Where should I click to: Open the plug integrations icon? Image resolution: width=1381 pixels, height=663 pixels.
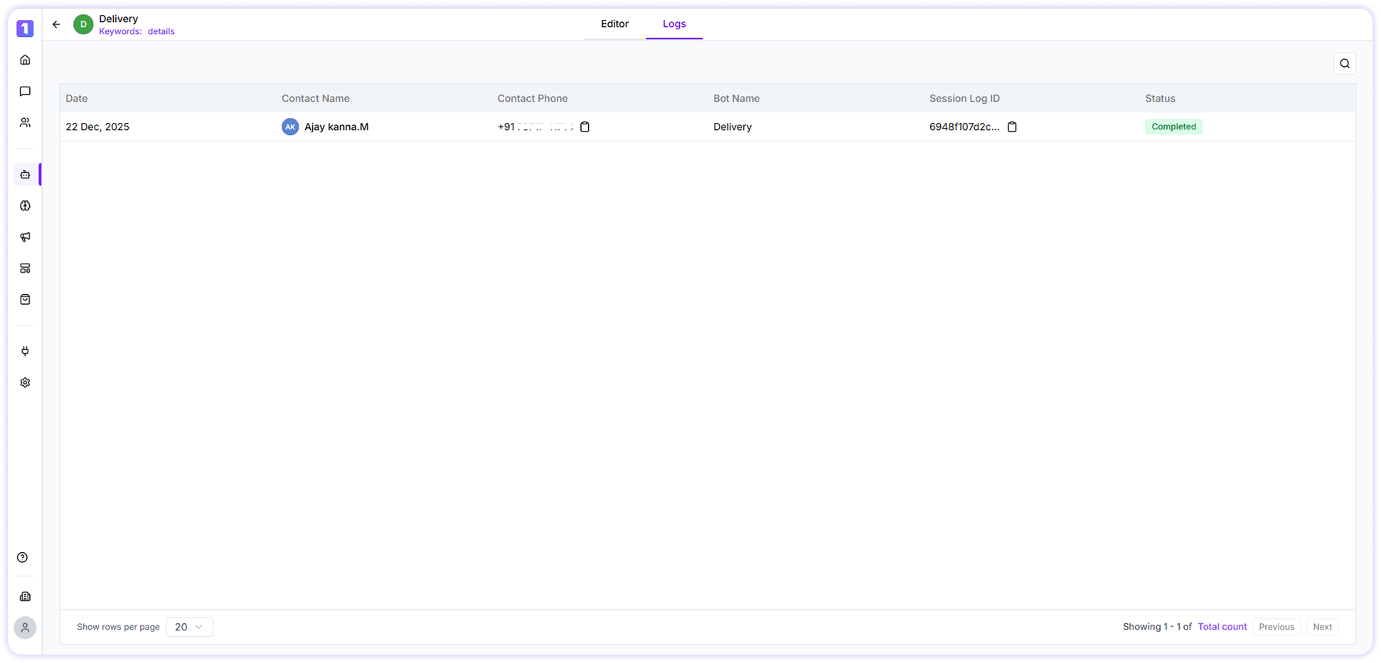[x=25, y=352]
